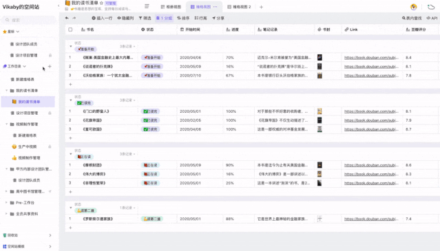Click the cloud sync icon at top right
The image size is (440, 251).
tap(431, 7)
